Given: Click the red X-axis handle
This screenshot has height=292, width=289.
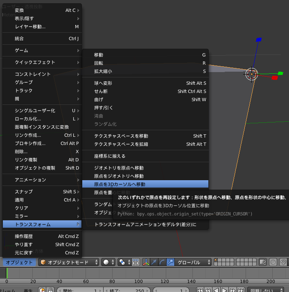Looking at the screenshot, I should click(275, 78).
